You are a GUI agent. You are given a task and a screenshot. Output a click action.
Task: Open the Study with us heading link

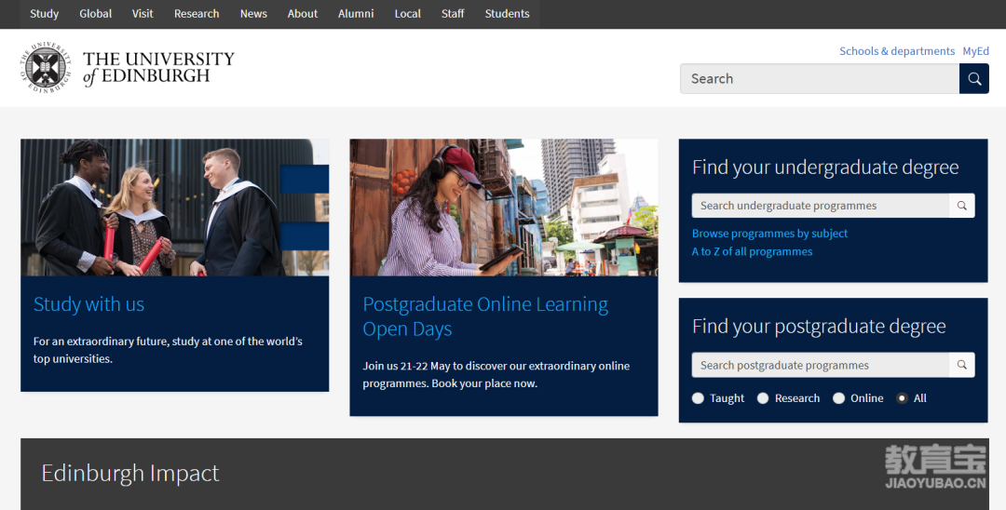88,303
